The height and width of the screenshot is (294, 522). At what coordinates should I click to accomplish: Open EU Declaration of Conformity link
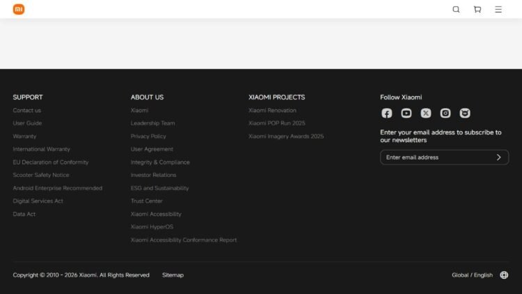(51, 162)
